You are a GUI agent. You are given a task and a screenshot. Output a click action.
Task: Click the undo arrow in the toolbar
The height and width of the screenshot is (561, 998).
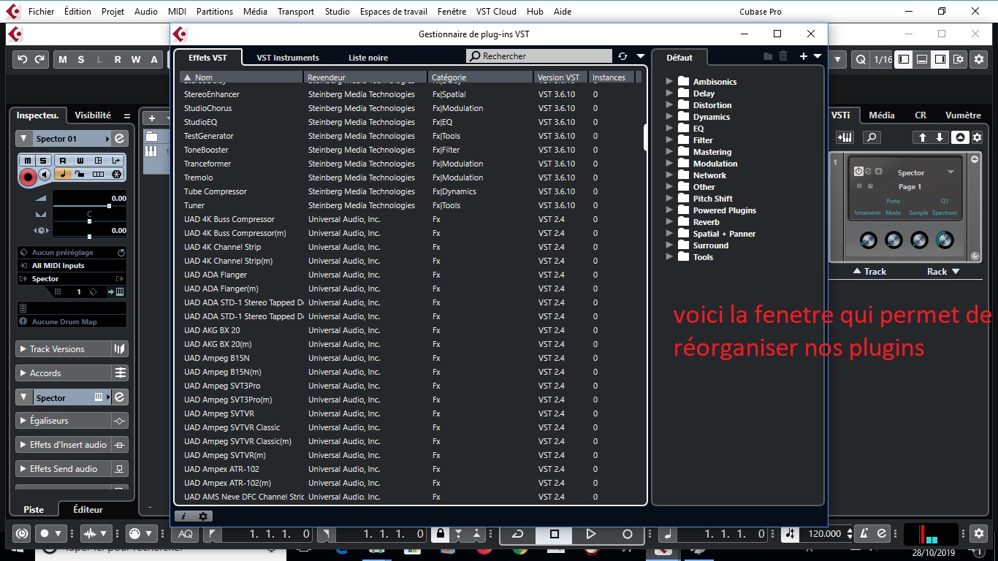tap(23, 59)
